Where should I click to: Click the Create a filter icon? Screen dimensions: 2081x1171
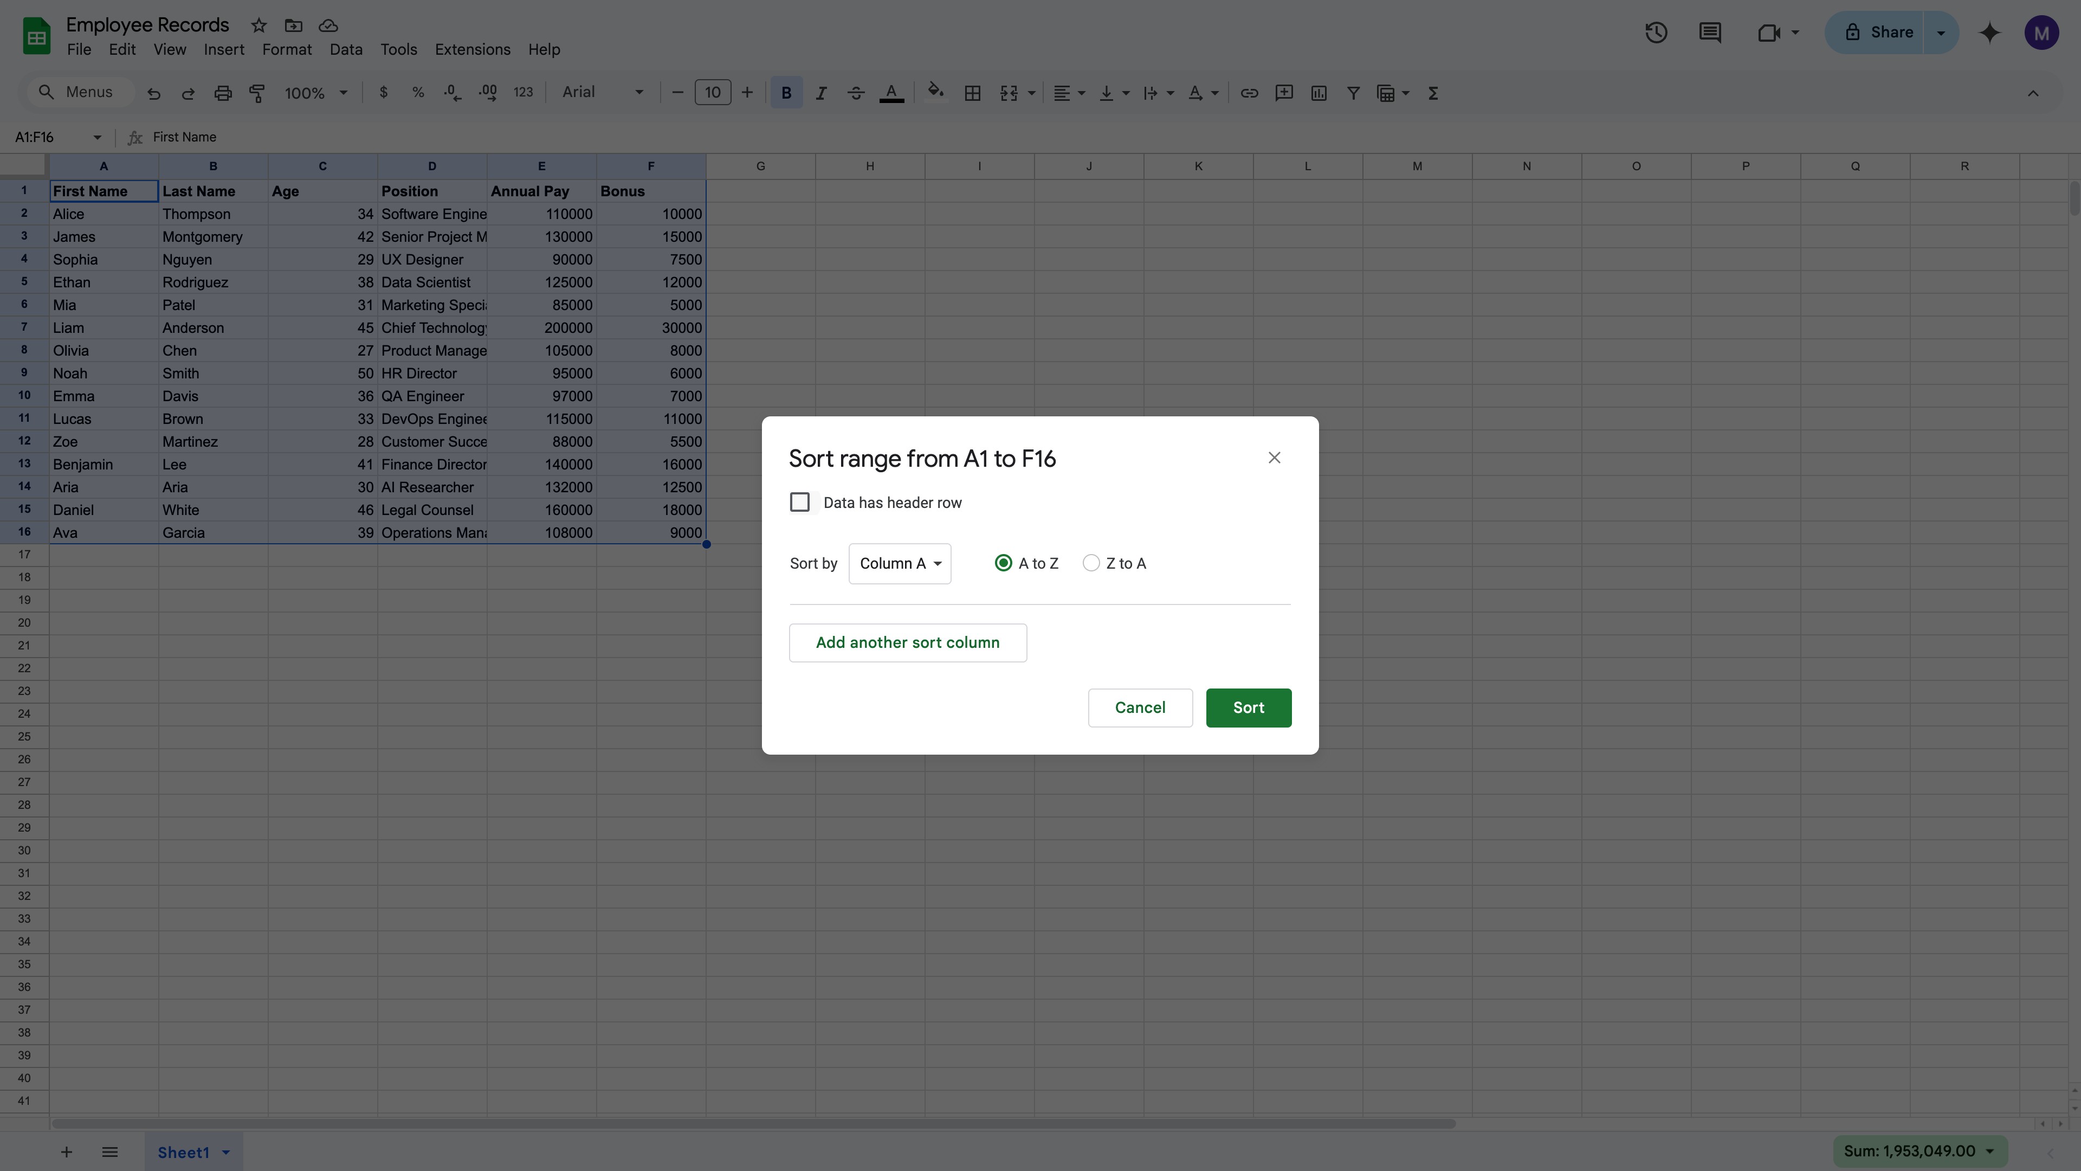1353,93
